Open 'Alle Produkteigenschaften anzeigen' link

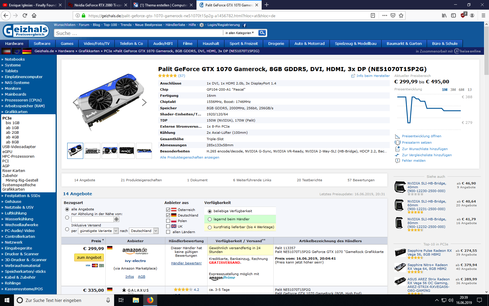coord(189,157)
